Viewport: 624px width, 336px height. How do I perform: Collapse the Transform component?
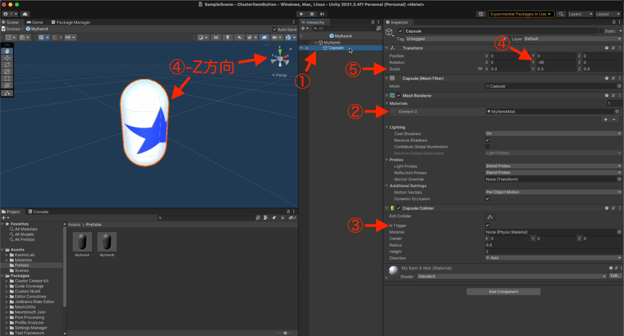(386, 48)
